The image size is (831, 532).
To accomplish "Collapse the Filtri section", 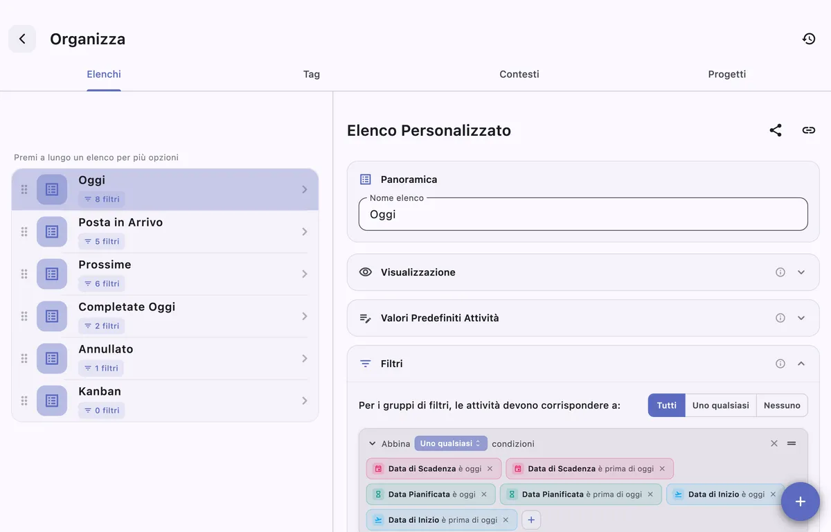I will coord(801,364).
